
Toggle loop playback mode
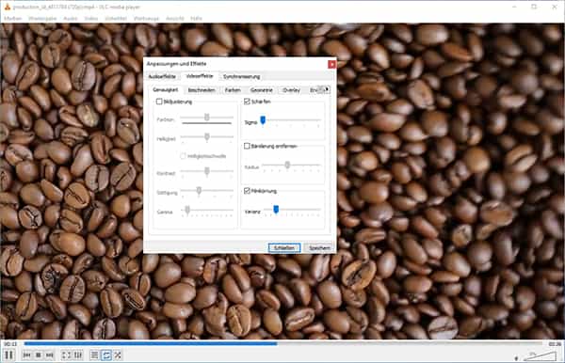(106, 355)
